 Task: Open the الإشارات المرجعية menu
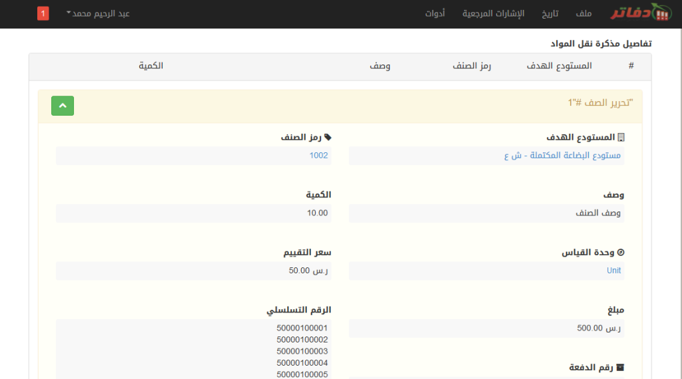click(494, 13)
